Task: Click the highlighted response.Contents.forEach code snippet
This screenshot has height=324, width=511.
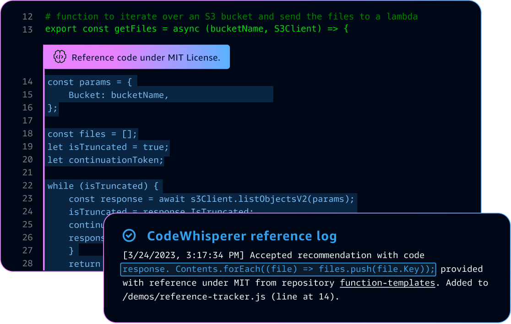Action: click(x=279, y=269)
